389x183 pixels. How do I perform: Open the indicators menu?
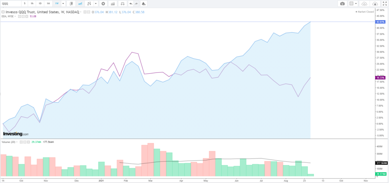point(112,4)
